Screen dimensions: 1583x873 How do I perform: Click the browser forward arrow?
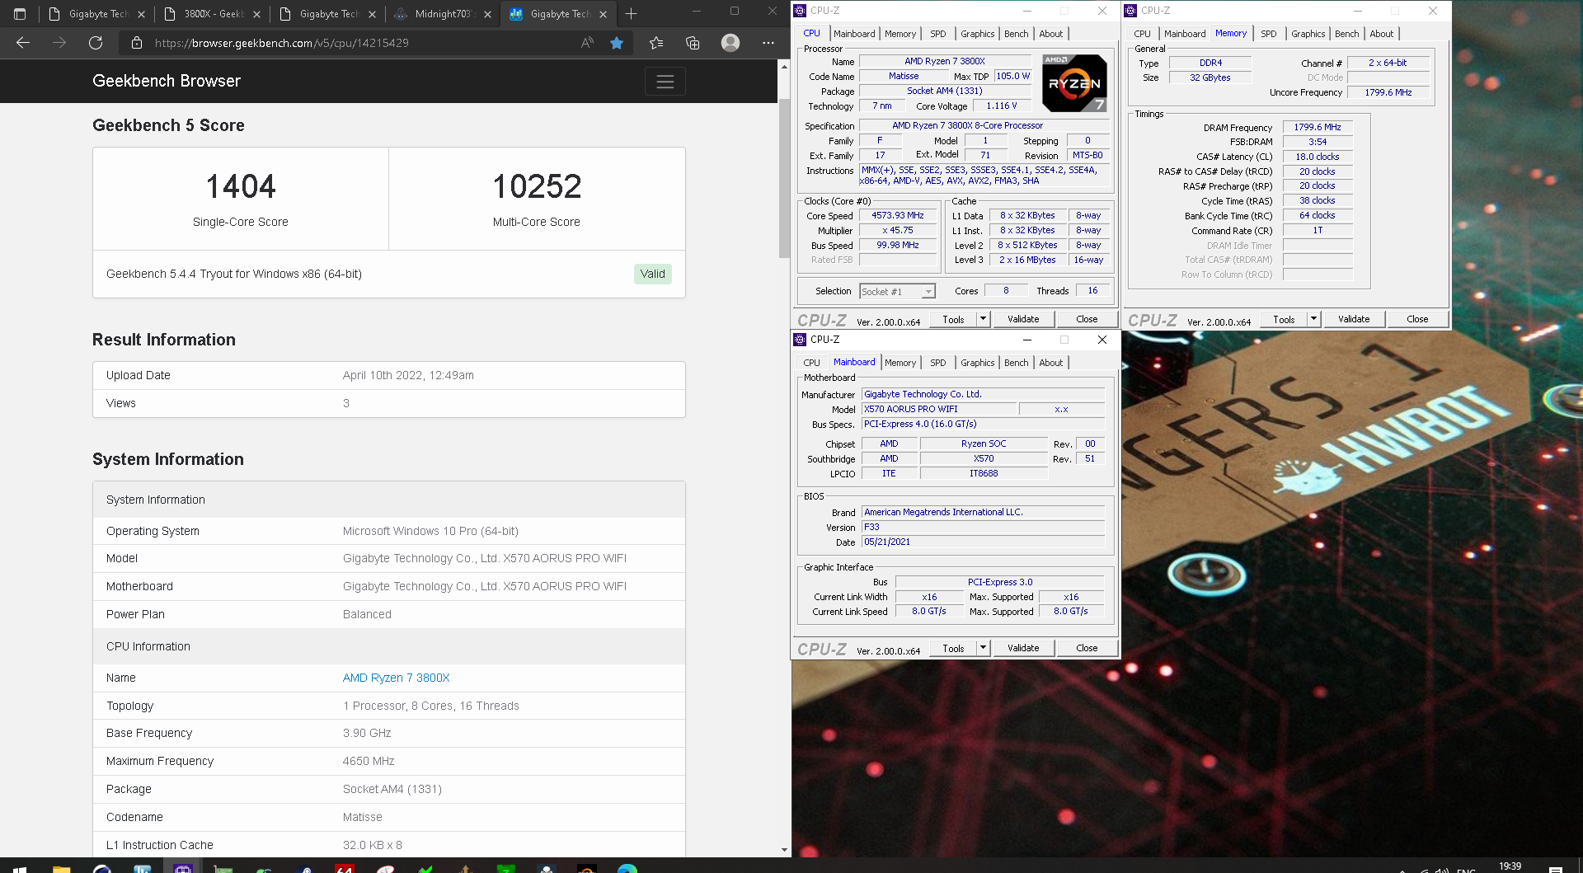coord(59,43)
